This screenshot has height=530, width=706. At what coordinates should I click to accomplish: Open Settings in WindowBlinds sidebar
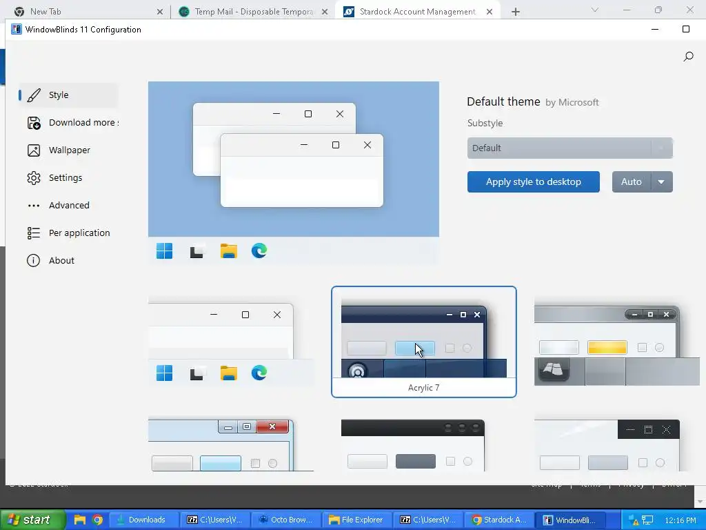(68, 177)
